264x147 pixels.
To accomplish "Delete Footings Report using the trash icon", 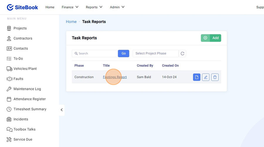I will (215, 77).
